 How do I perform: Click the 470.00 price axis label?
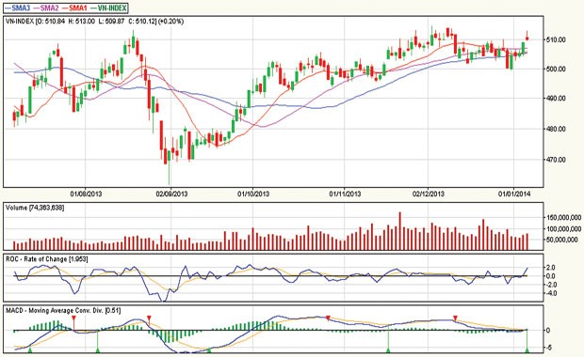tap(556, 160)
